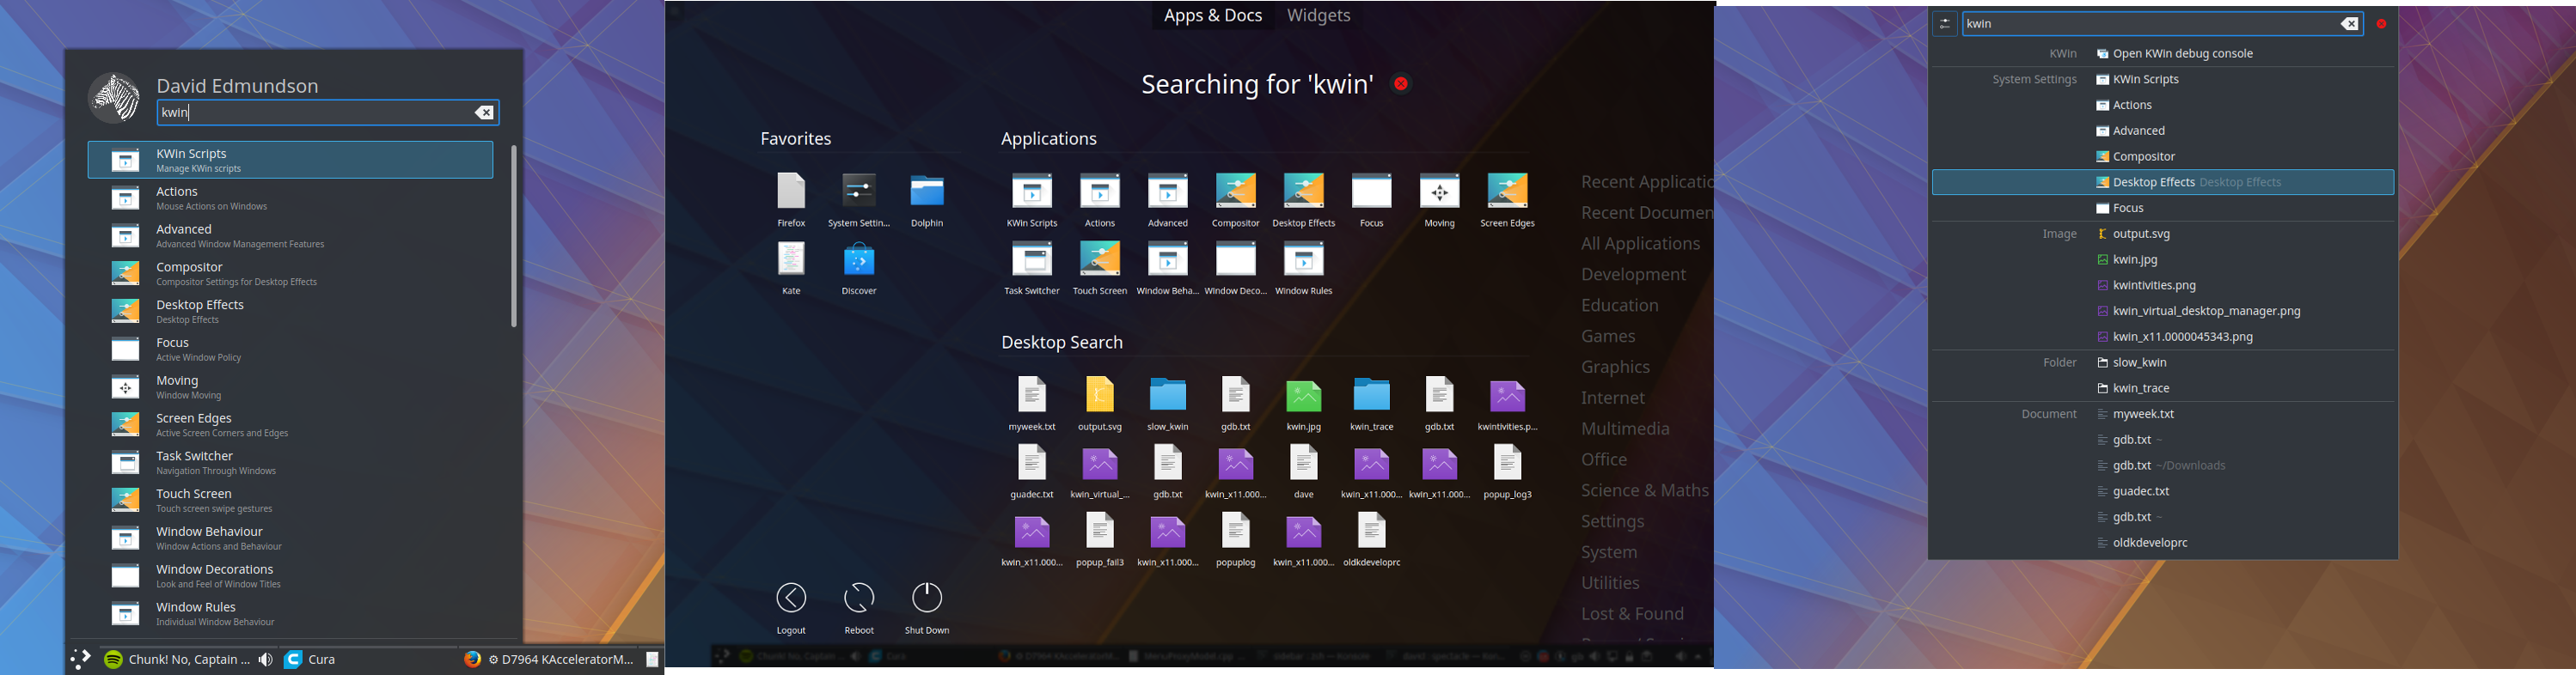
Task: Open Window Decorations in launcher list
Action: click(290, 576)
